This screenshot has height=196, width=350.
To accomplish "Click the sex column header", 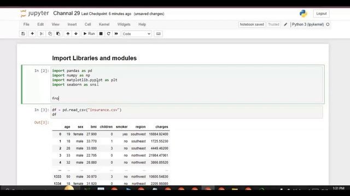I will pyautogui.click(x=80, y=127).
